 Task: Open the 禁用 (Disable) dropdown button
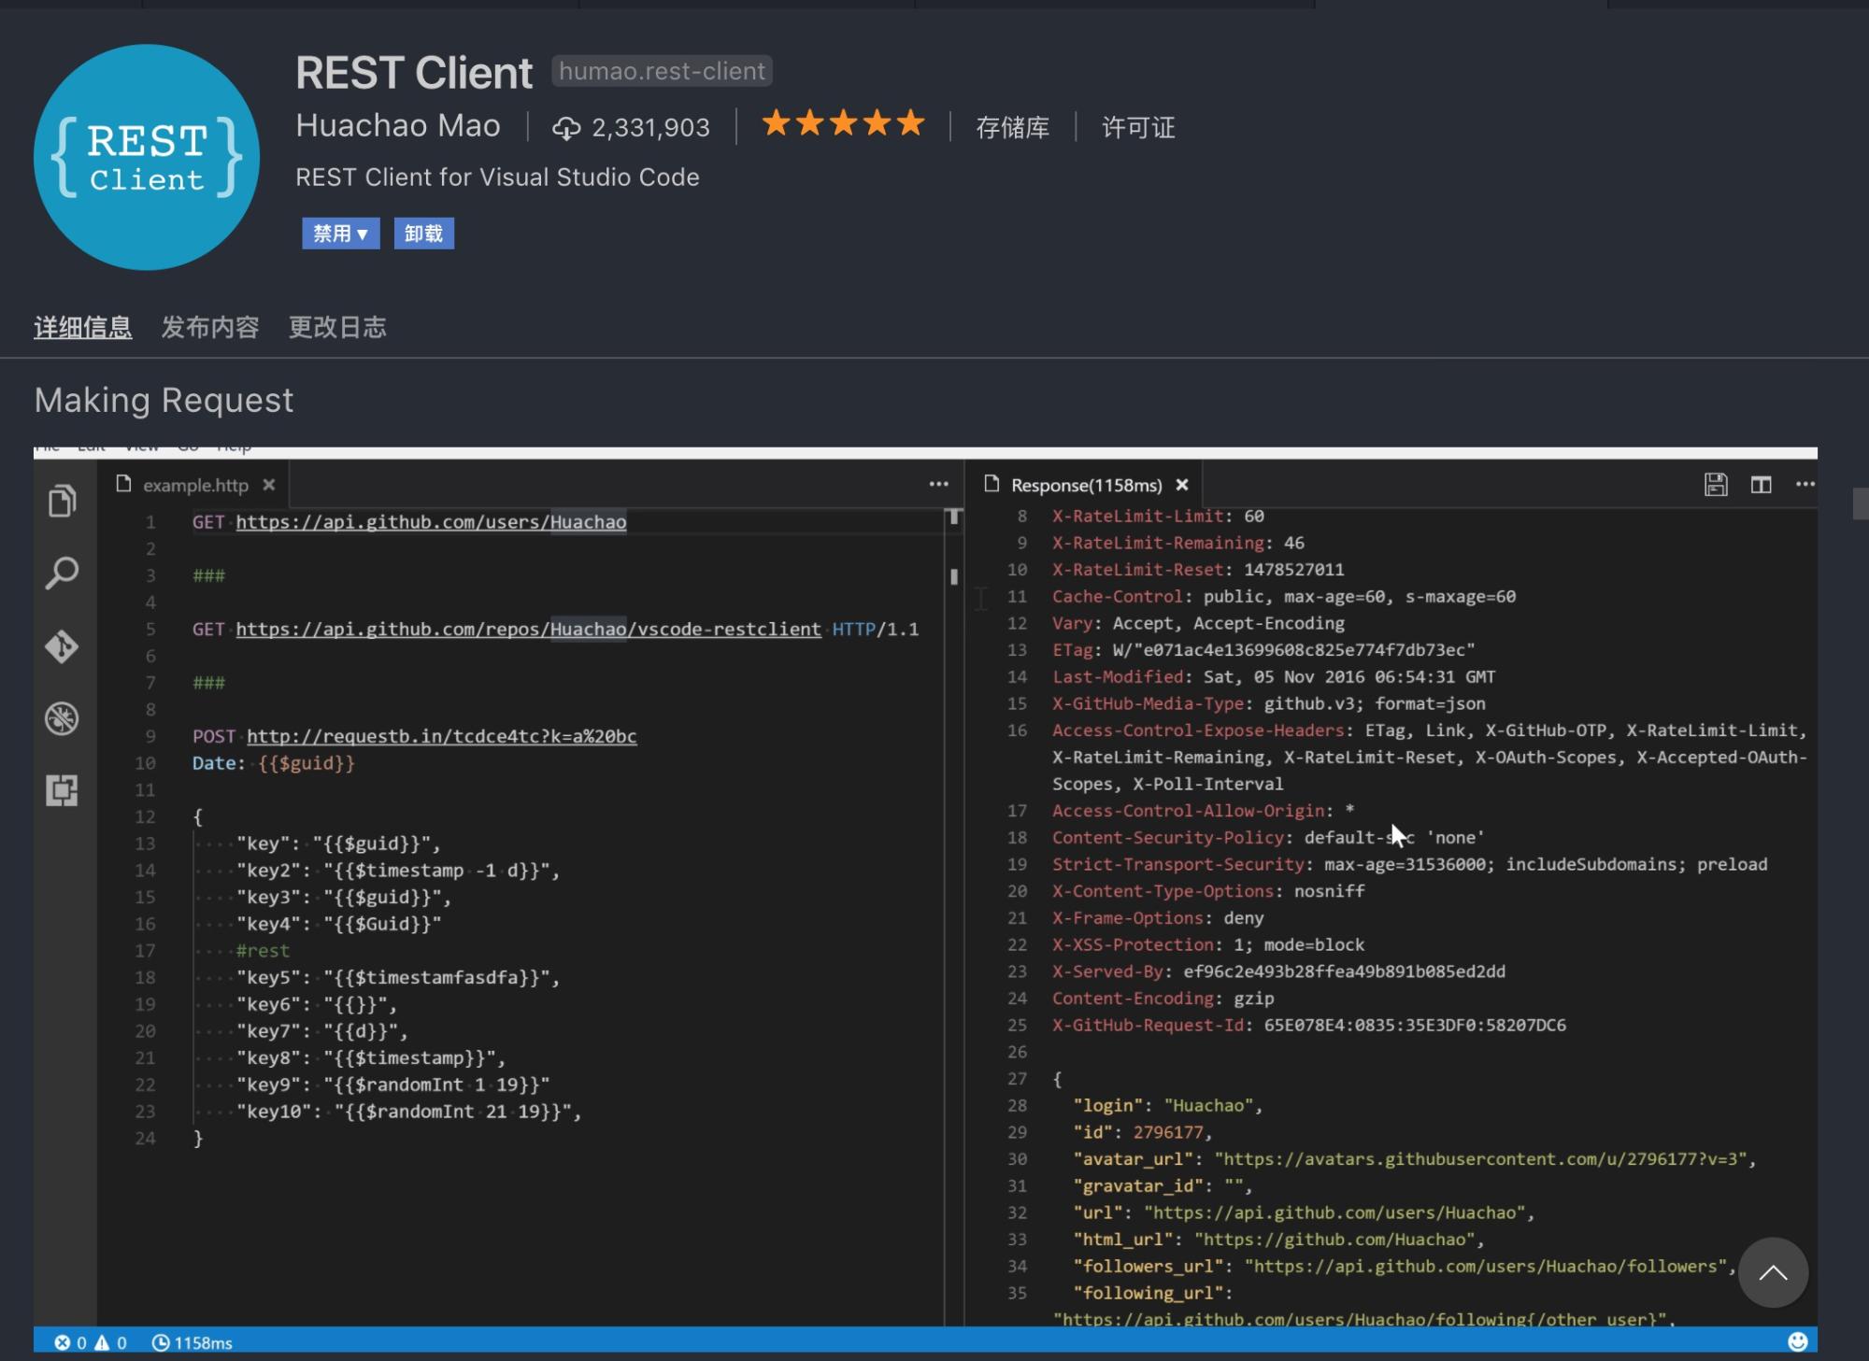tap(340, 234)
